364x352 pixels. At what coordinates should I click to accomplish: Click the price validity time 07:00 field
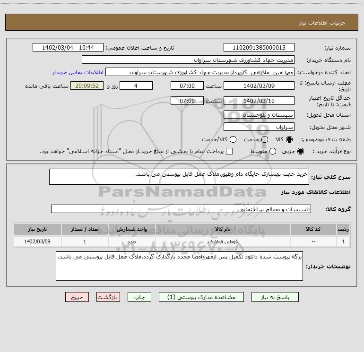coord(187,101)
